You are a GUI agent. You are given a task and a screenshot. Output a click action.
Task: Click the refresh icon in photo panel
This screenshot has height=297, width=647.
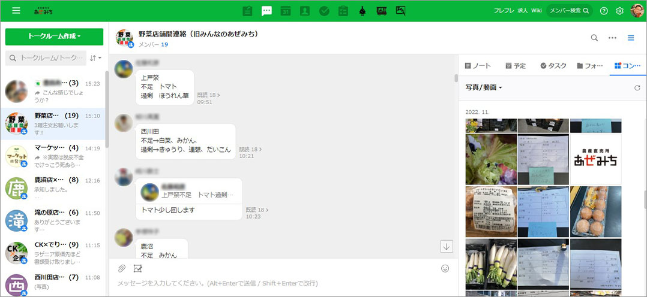637,88
